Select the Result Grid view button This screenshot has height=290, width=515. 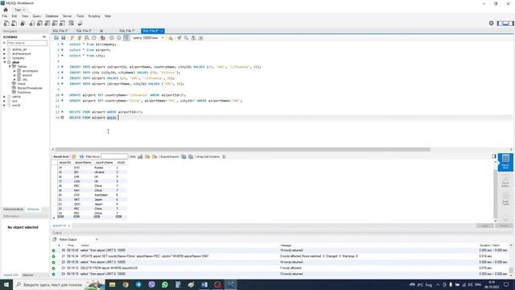point(505,162)
